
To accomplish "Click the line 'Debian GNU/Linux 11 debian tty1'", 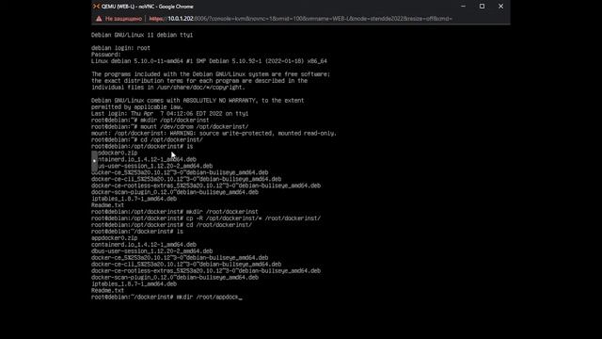I will pos(142,35).
